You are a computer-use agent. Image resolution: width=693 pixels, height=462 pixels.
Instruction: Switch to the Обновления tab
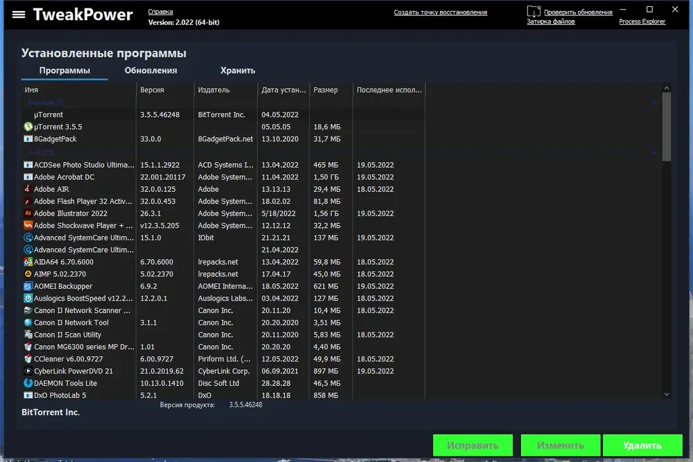(x=150, y=70)
